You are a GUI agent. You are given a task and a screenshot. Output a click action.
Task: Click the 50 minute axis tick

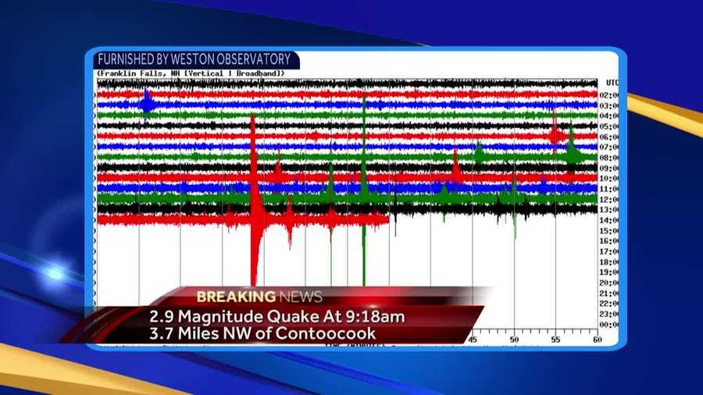[x=514, y=340]
